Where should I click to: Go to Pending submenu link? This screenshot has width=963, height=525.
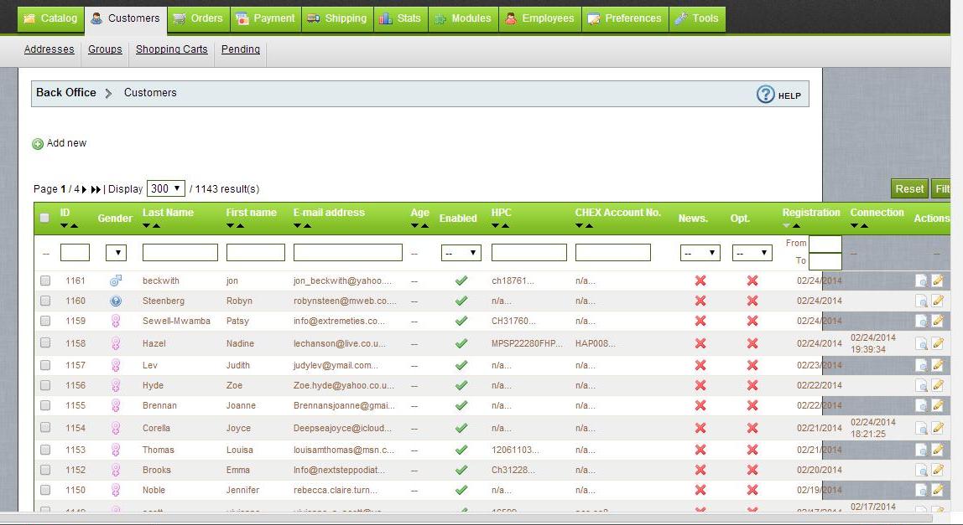241,49
